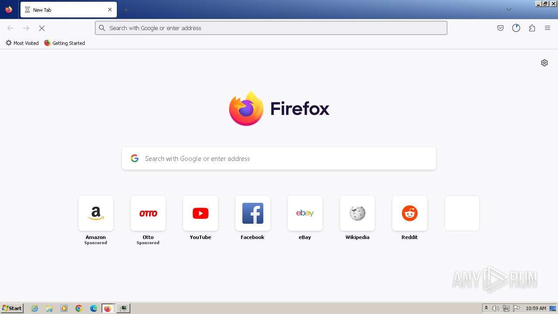This screenshot has width=558, height=314.
Task: Open Windows Media Player from taskbar
Action: coord(64,308)
